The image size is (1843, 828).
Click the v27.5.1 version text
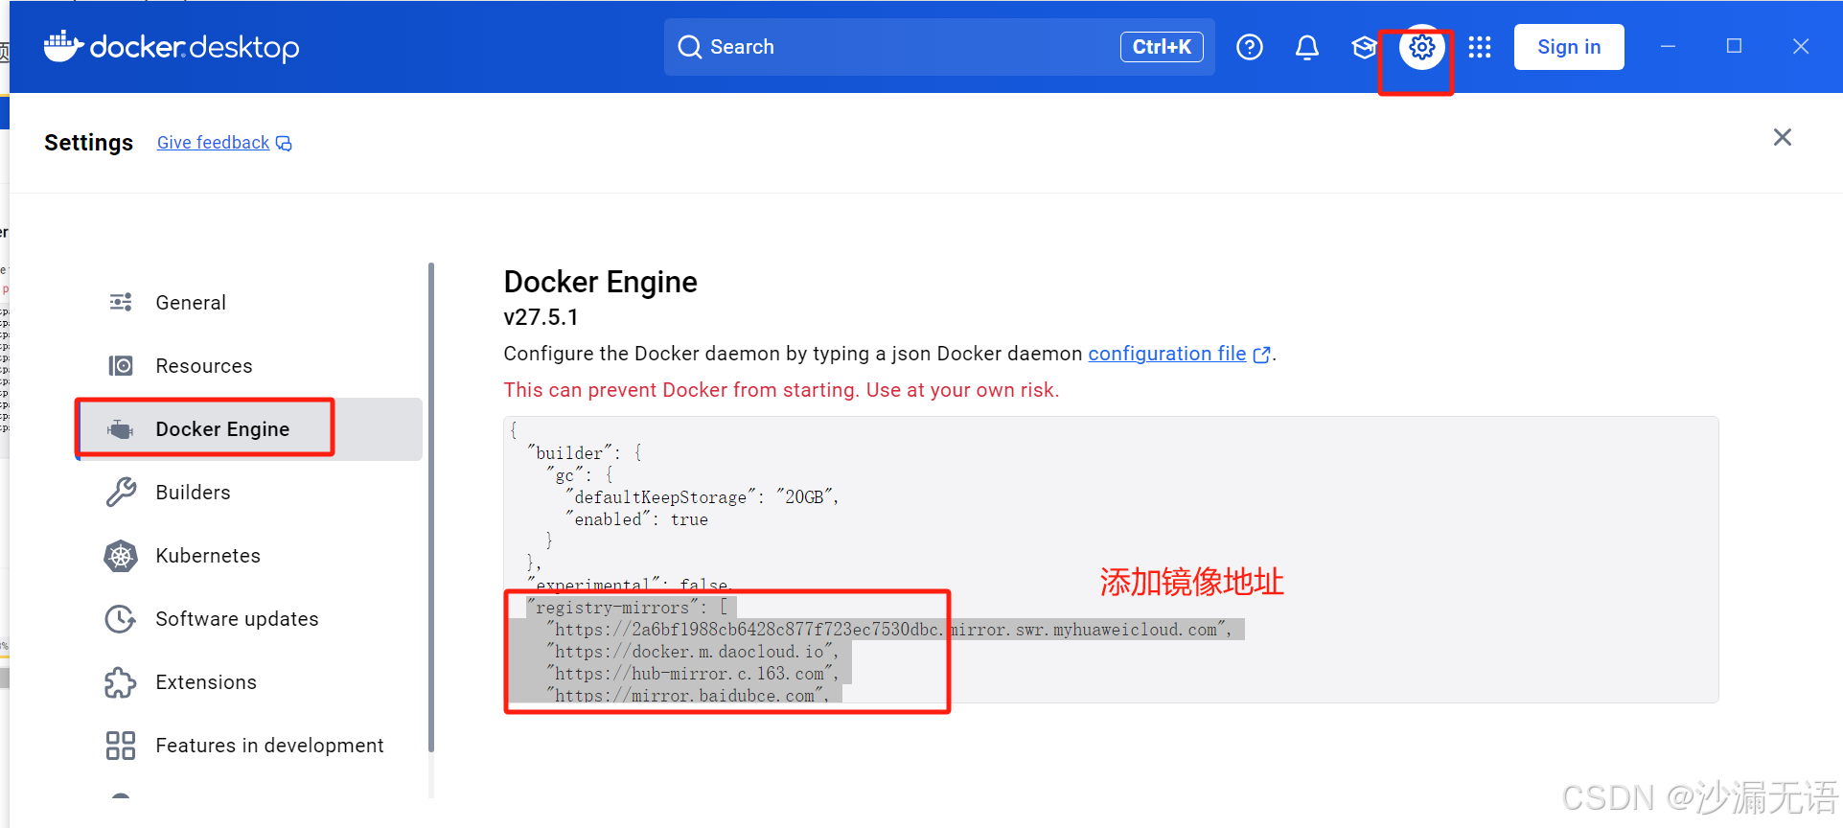pyautogui.click(x=541, y=317)
